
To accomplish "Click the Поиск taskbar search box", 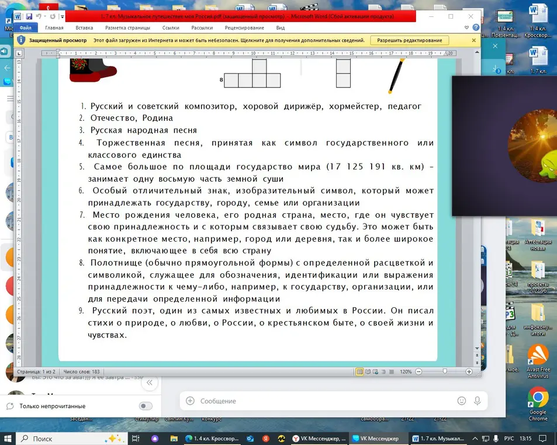I will 71,439.
